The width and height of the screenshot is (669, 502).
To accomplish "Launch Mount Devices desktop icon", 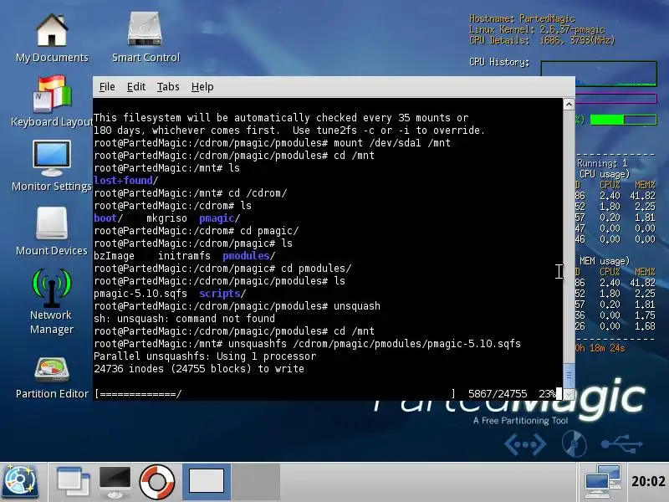I will pos(52,231).
